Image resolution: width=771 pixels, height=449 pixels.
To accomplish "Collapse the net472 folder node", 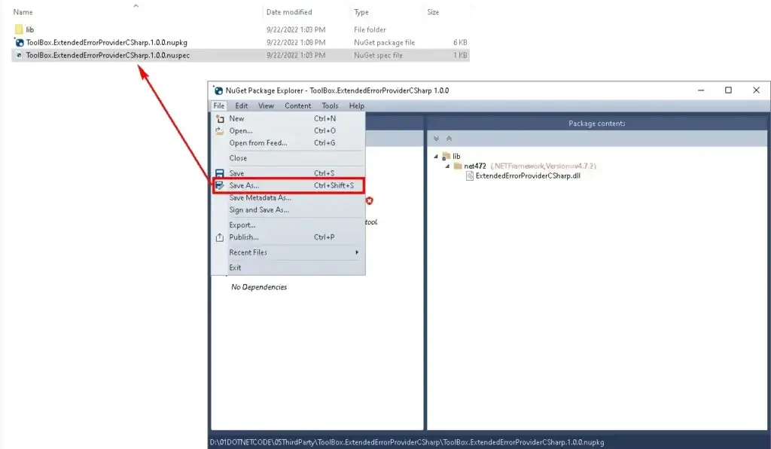I will coord(446,166).
